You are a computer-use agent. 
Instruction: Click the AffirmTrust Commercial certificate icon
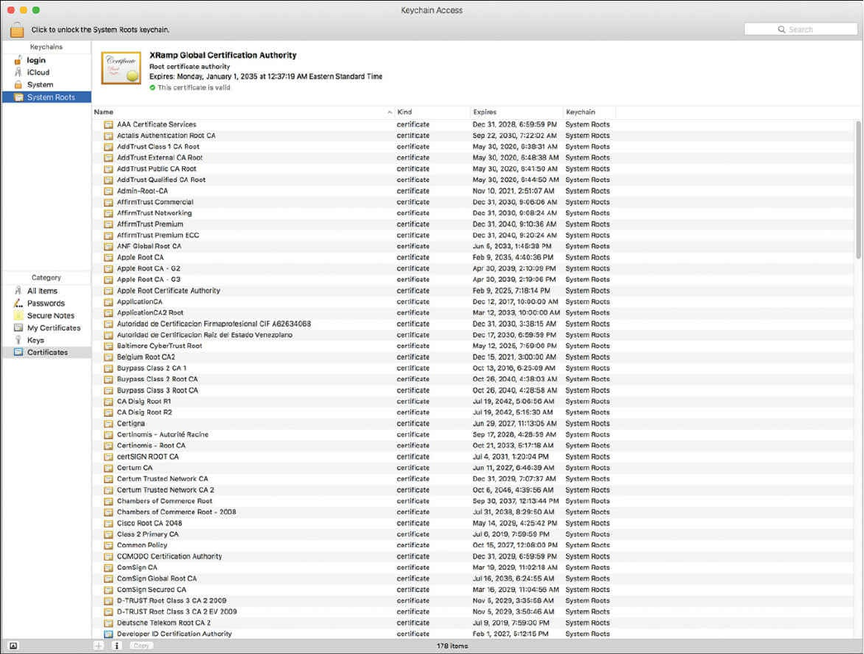pos(108,203)
